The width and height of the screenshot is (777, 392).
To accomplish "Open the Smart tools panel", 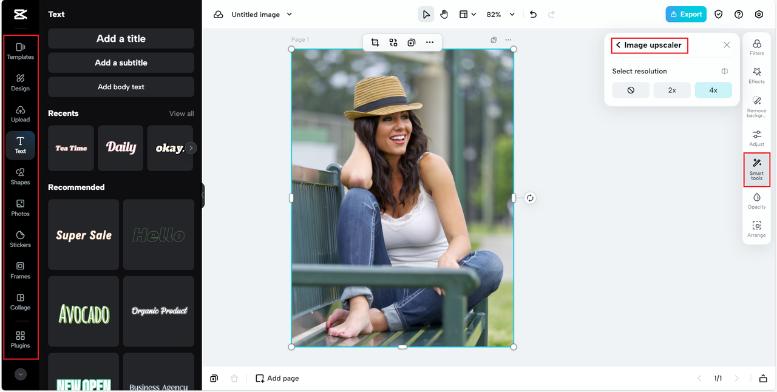I will 757,169.
